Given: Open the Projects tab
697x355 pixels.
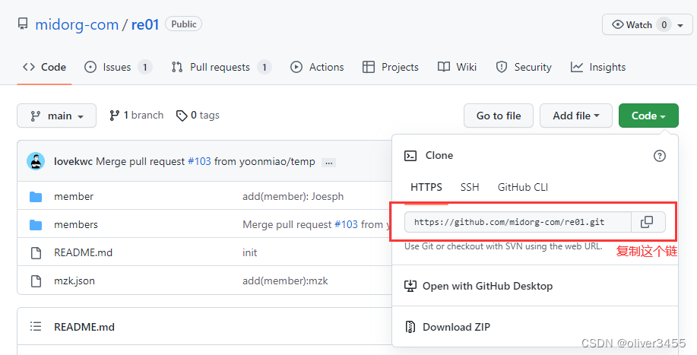Looking at the screenshot, I should pyautogui.click(x=390, y=67).
